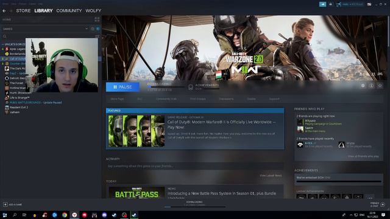
Task: Toggle the recent-activity clock filter icon
Action: click(93, 29)
